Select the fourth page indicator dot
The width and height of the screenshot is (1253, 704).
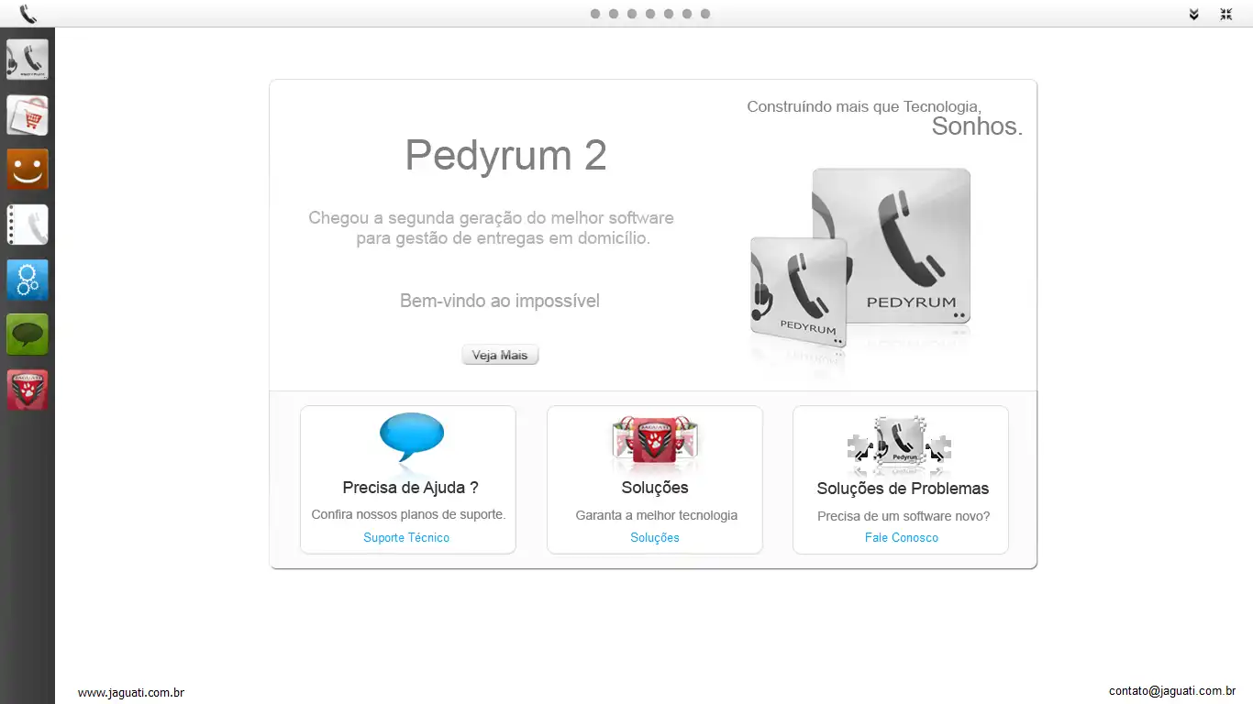point(650,14)
